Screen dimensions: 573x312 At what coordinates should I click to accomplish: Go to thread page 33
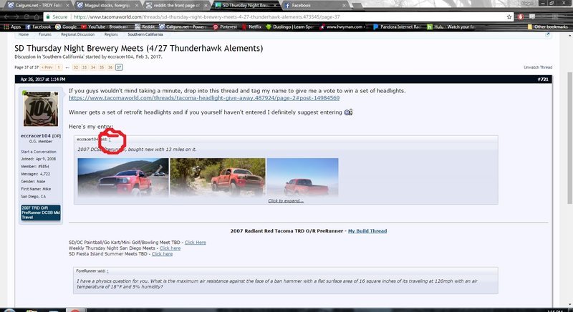point(85,67)
